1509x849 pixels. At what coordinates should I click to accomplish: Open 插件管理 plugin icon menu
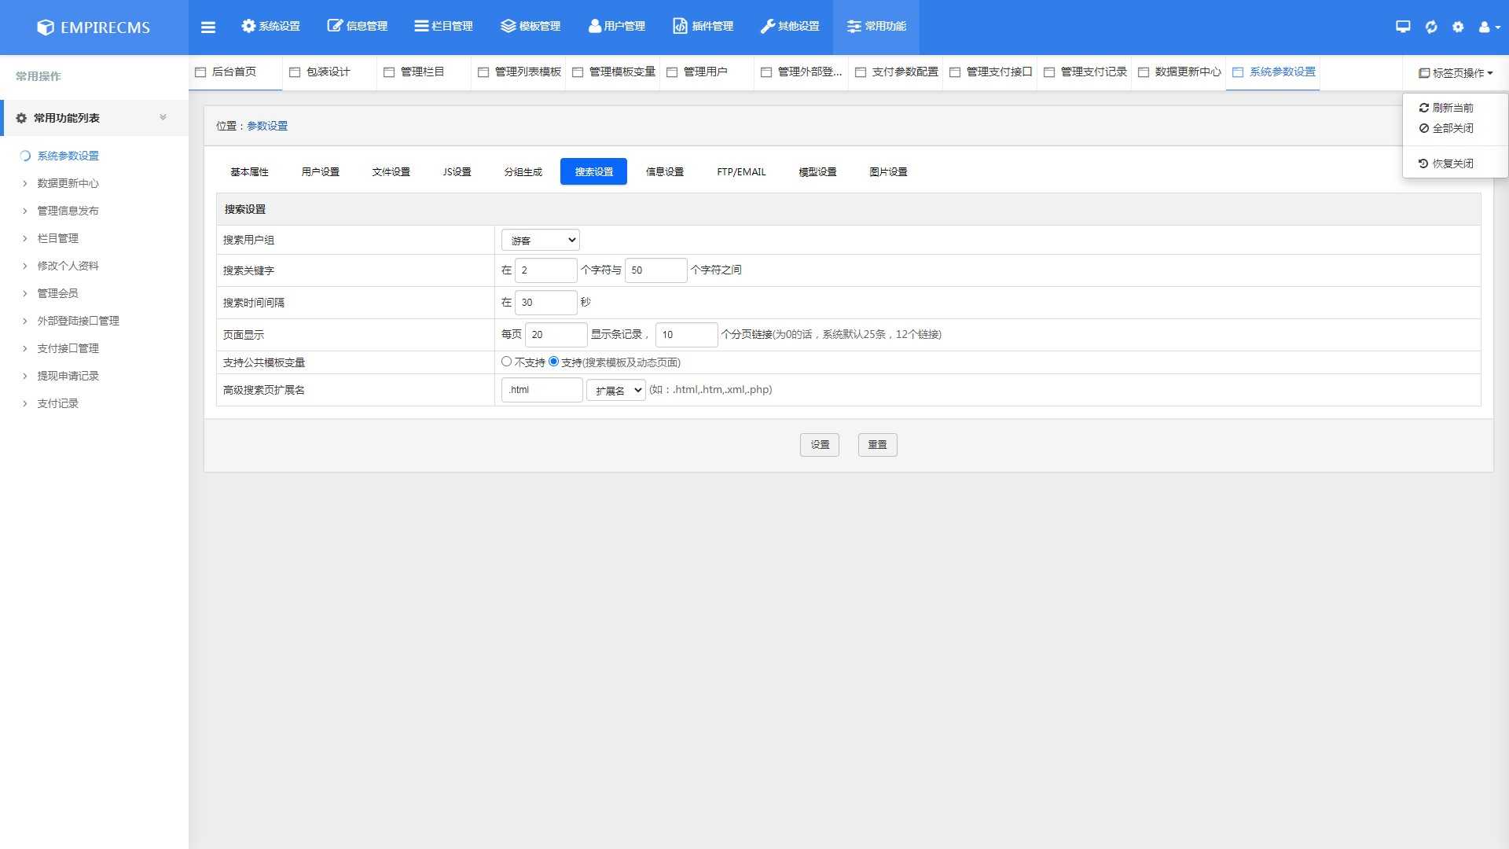click(x=703, y=27)
